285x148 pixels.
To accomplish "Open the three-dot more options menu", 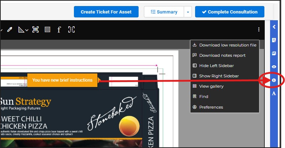I will coord(259,29).
